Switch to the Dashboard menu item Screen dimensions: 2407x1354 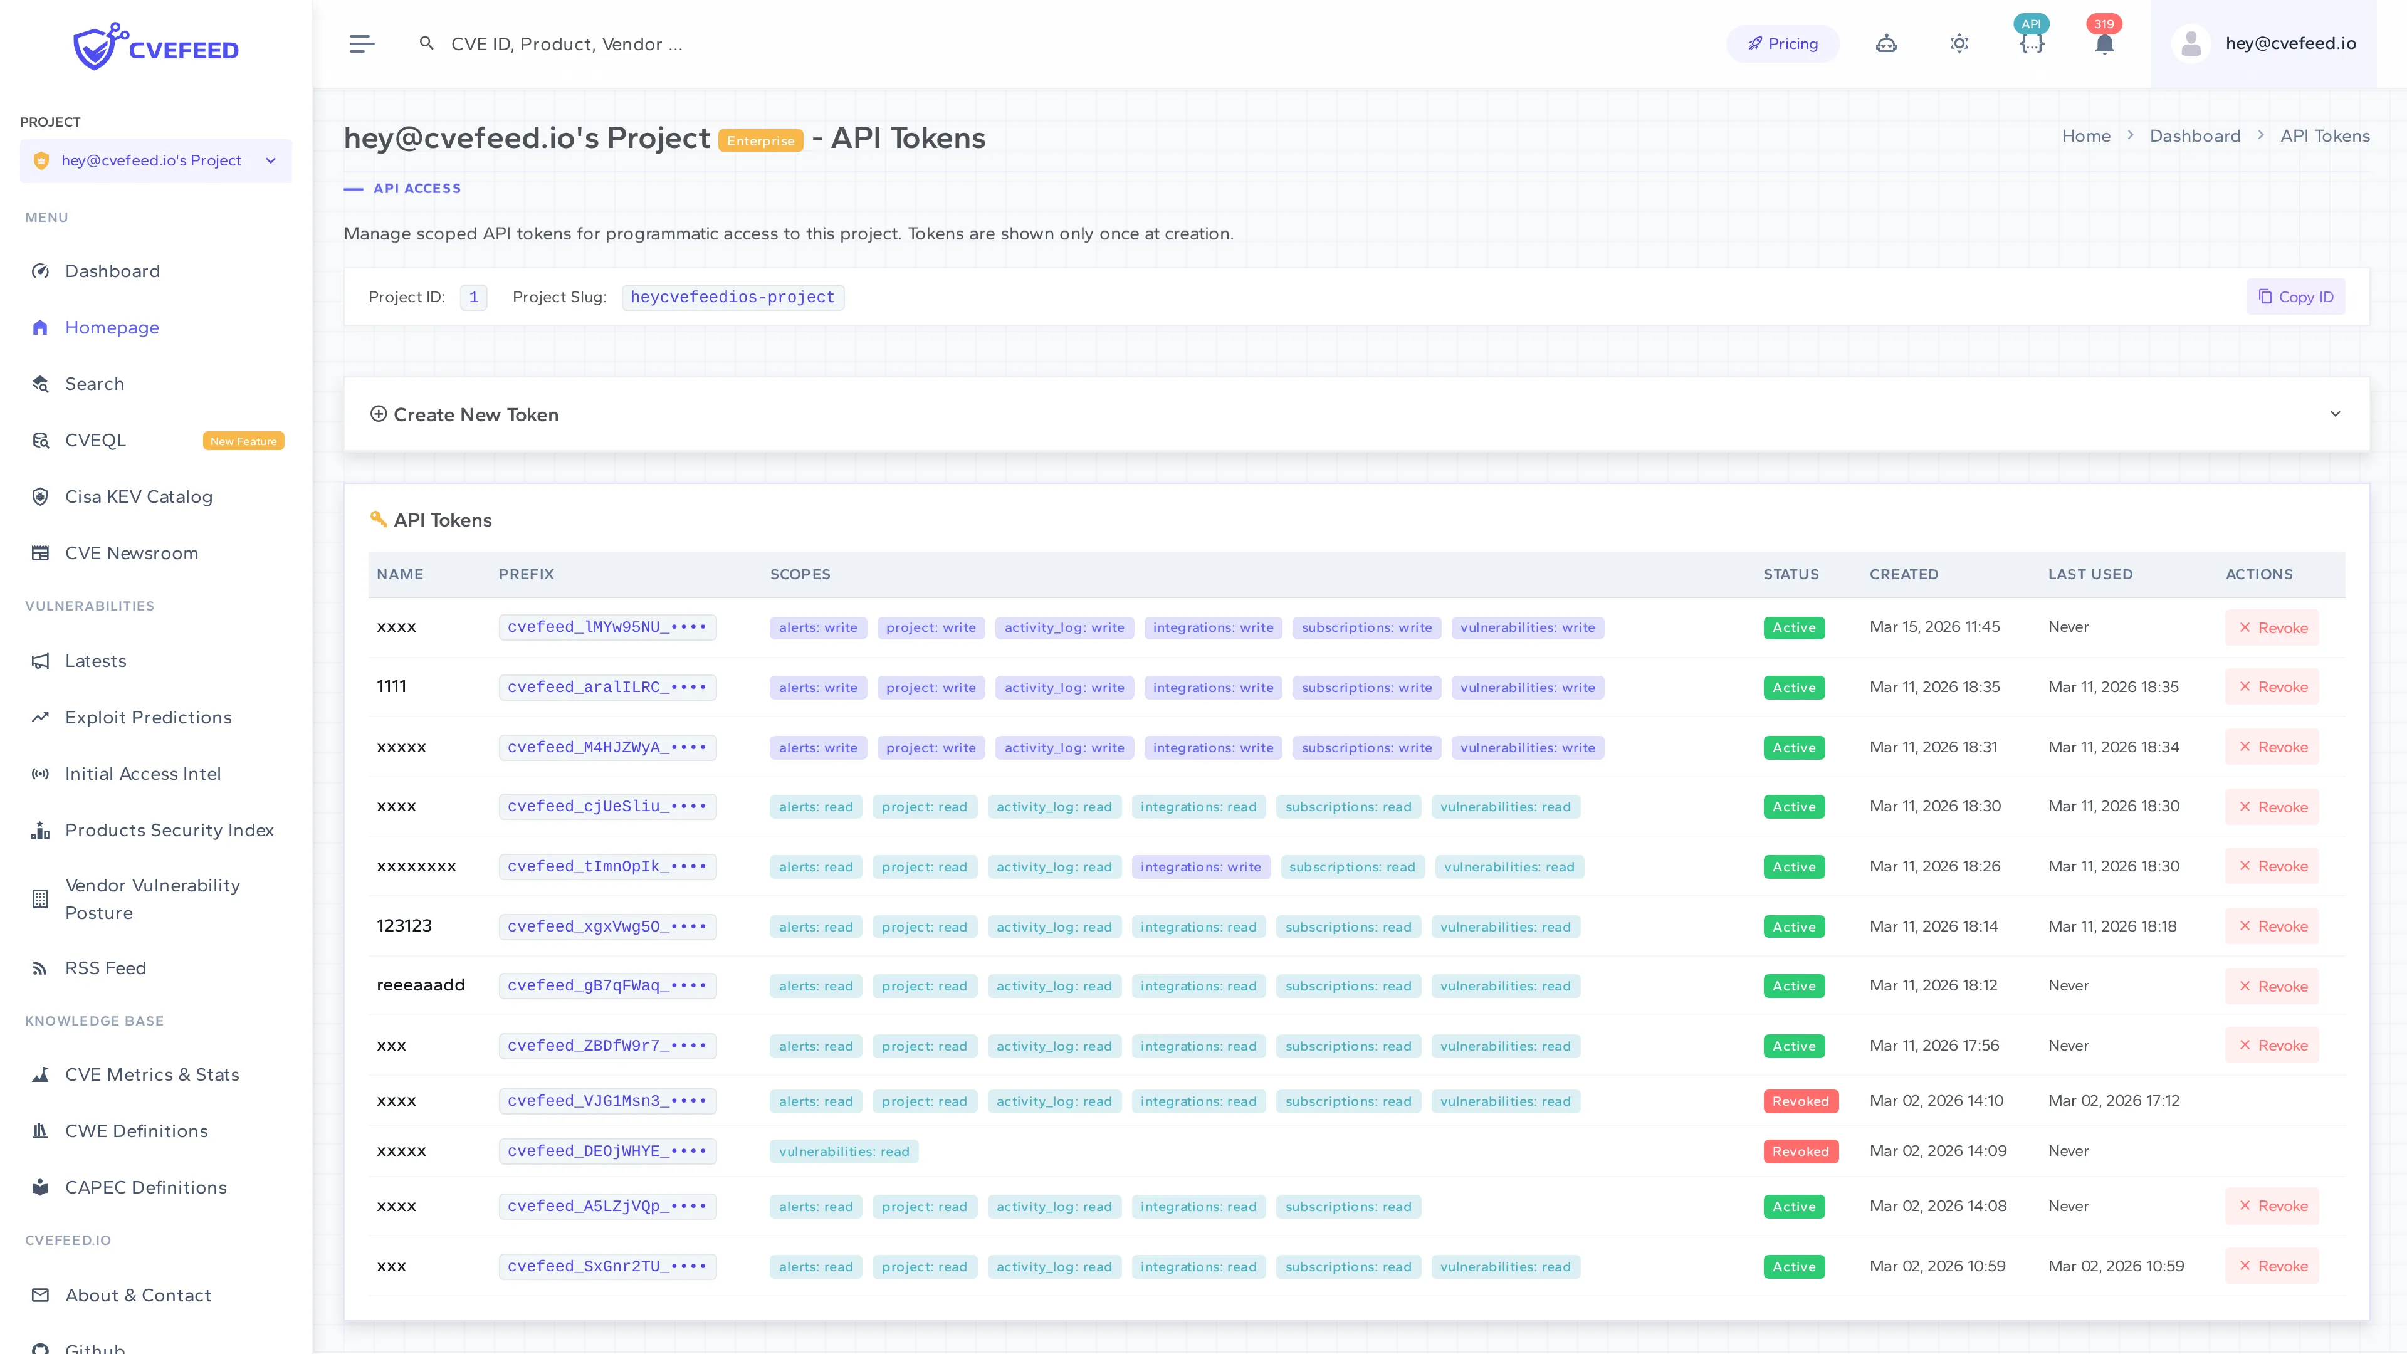pos(112,271)
